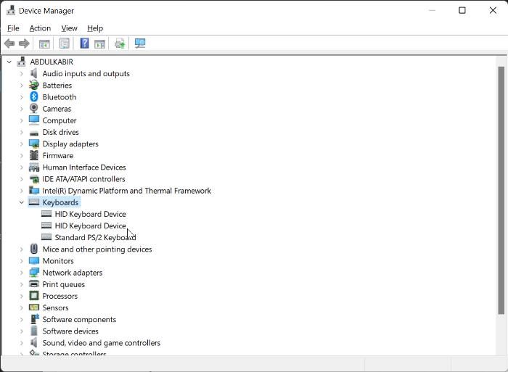This screenshot has height=372, width=508.
Task: Click the Computer monitor icon
Action: [34, 120]
